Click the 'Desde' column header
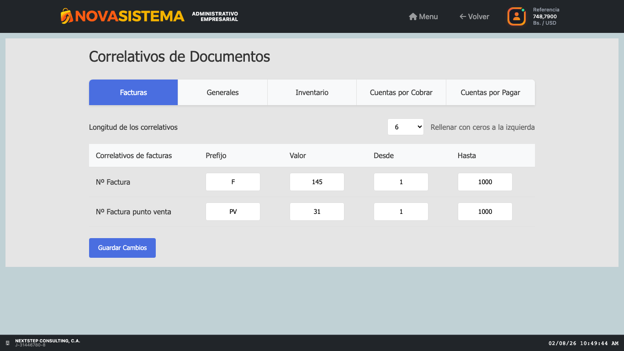624x351 pixels. 384,155
